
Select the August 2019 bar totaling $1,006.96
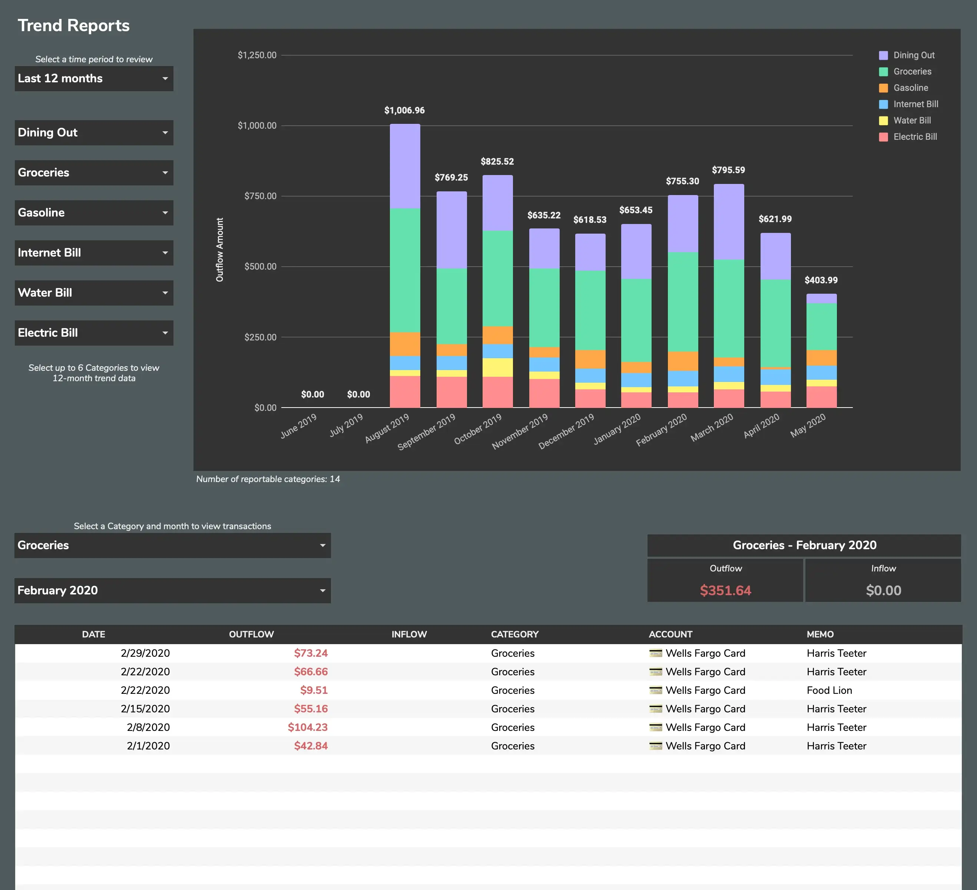pyautogui.click(x=405, y=266)
